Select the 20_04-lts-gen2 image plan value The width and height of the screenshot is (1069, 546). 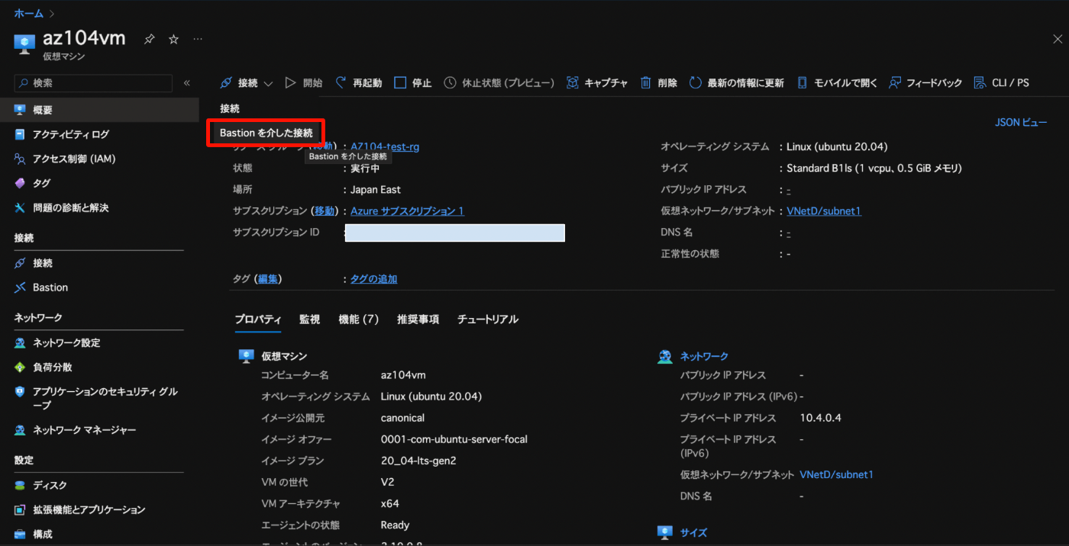418,461
